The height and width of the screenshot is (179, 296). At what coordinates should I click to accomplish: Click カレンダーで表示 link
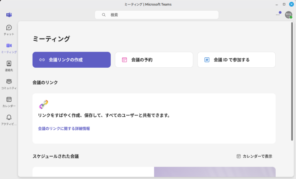(254, 156)
